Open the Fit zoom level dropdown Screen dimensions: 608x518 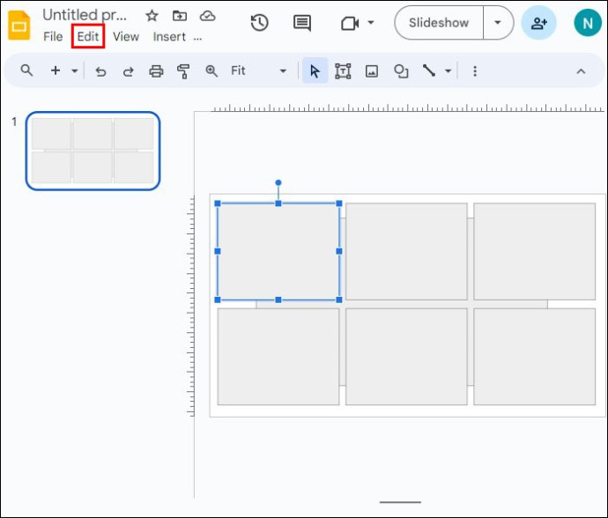[258, 71]
